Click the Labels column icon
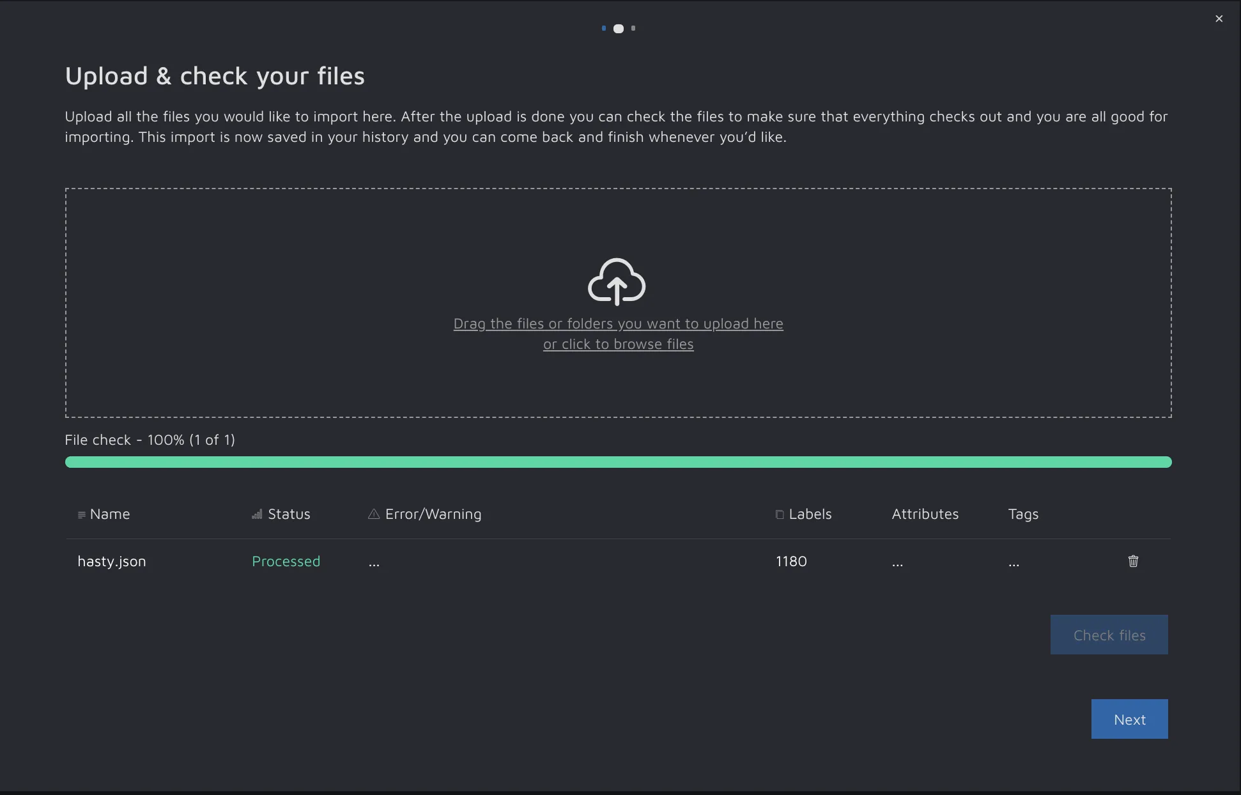The width and height of the screenshot is (1241, 795). (780, 514)
